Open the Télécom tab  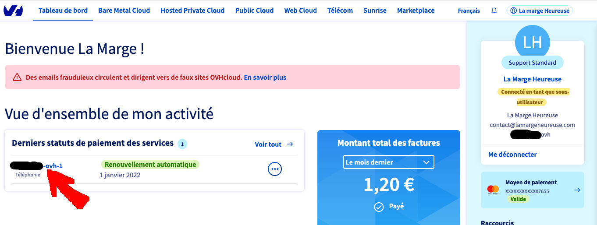[x=340, y=11]
